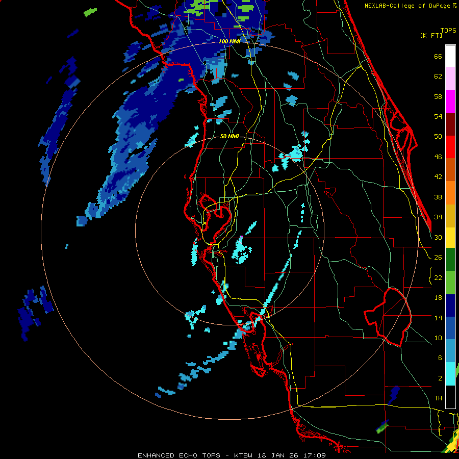Click the legend value '2'

click(x=440, y=378)
